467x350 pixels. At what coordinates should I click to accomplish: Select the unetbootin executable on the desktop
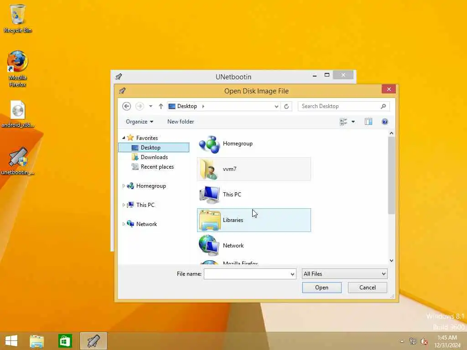pyautogui.click(x=18, y=161)
